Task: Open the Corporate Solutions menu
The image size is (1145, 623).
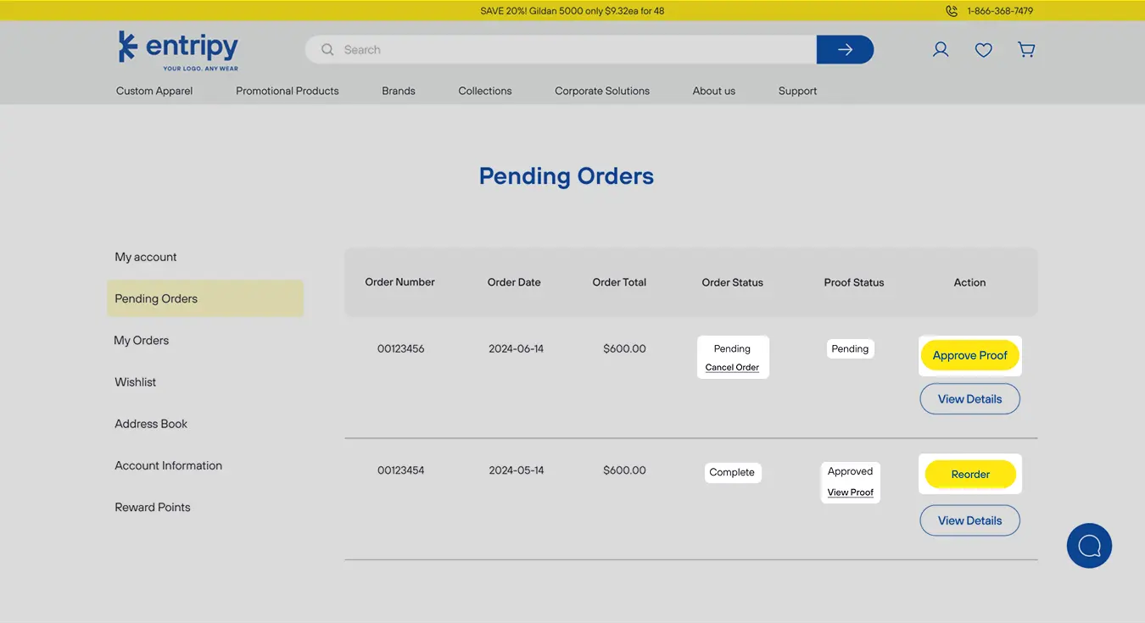Action: click(602, 91)
